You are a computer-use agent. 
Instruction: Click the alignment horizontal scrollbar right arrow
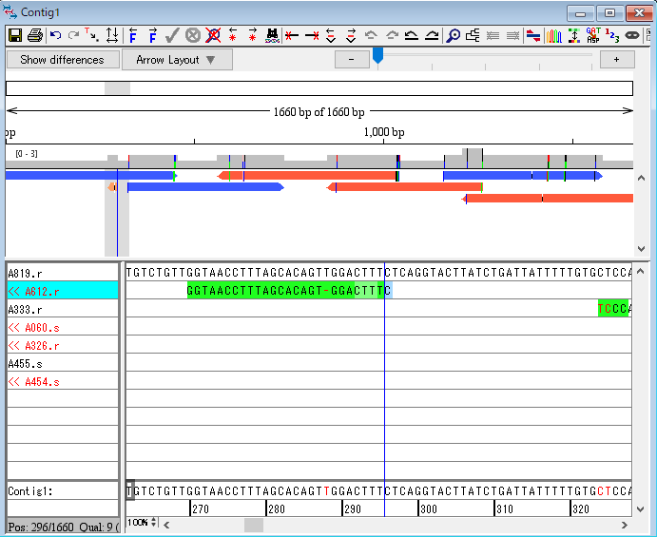coord(625,525)
